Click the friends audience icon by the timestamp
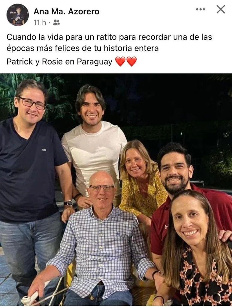This screenshot has height=307, width=232. tap(56, 22)
